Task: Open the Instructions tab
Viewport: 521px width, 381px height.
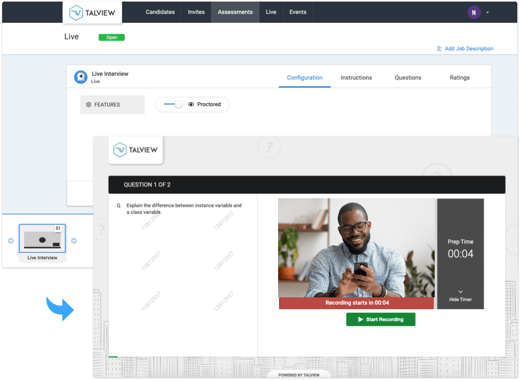Action: click(356, 77)
